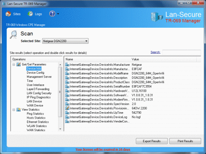Select the DeviceInfo.UpTime parameter name

click(97, 113)
